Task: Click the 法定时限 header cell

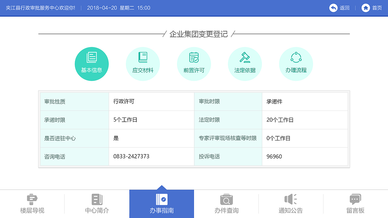Action: (x=228, y=120)
